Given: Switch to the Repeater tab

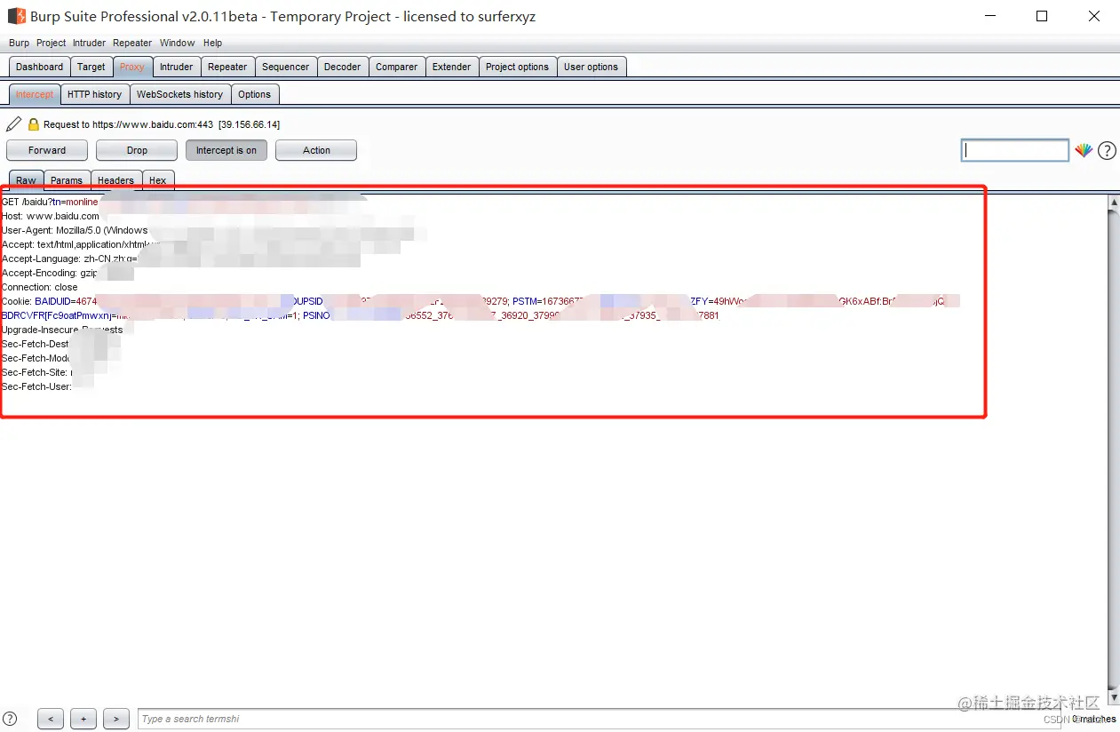Looking at the screenshot, I should click(x=227, y=67).
